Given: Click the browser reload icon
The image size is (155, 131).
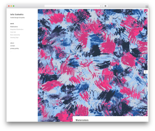Looking at the screenshot, I should pos(101,6).
